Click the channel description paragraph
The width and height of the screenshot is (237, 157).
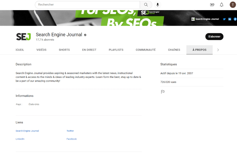pyautogui.click(x=78, y=77)
